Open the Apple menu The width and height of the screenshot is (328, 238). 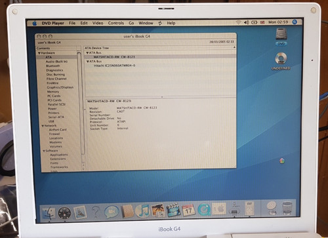pyautogui.click(x=35, y=23)
